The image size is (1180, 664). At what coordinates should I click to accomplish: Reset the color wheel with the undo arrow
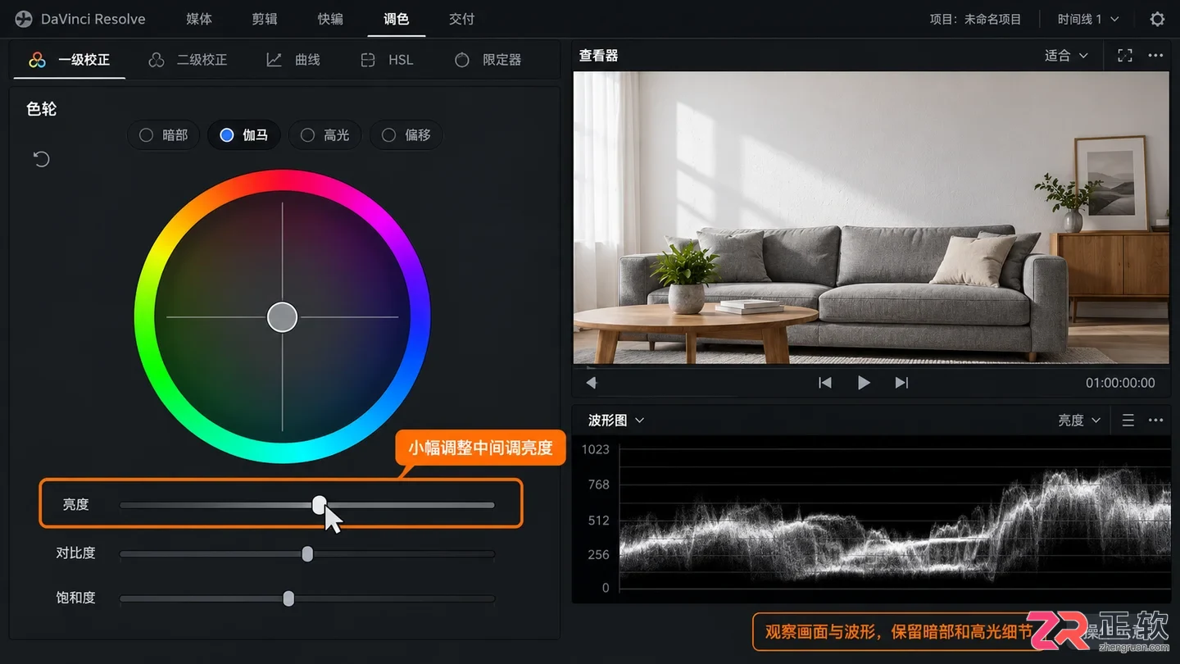pos(42,159)
